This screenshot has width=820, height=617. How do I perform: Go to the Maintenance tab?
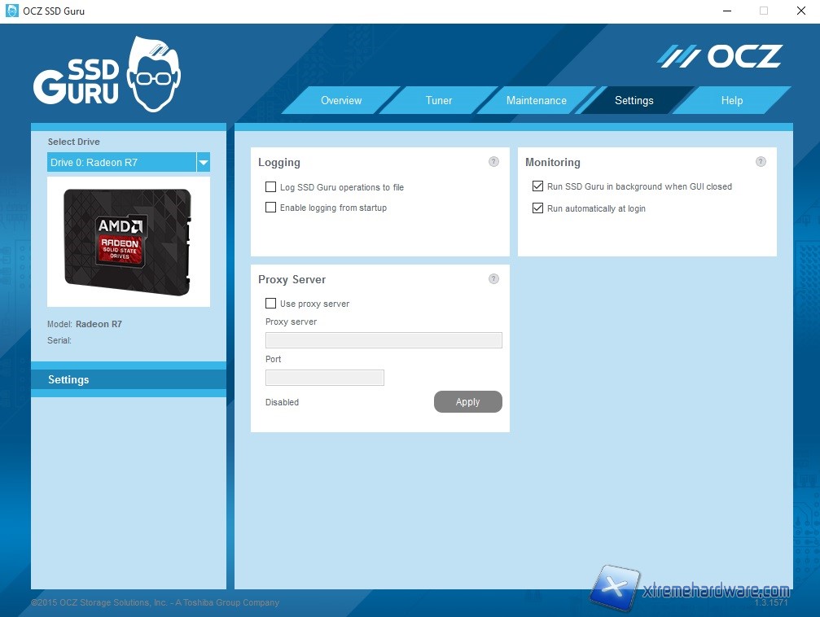click(x=536, y=100)
